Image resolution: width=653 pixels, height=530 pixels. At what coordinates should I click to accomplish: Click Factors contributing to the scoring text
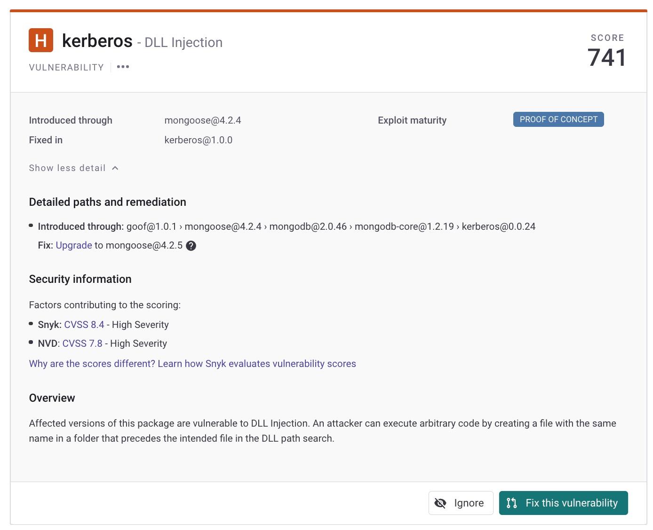tap(105, 305)
